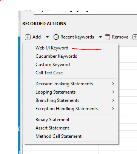Expand the Decision-making Statements submenu arrow
The image size is (137, 154).
(x=113, y=84)
